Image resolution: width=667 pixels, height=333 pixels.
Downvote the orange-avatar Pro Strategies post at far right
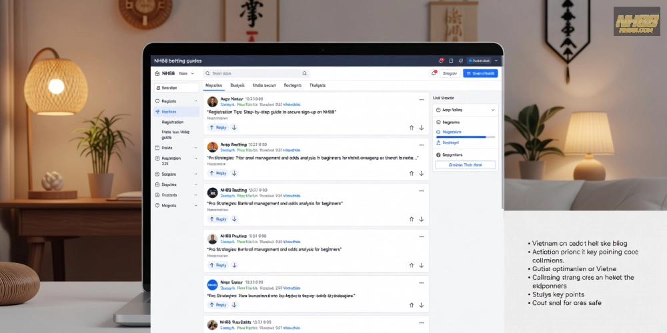[x=422, y=173]
